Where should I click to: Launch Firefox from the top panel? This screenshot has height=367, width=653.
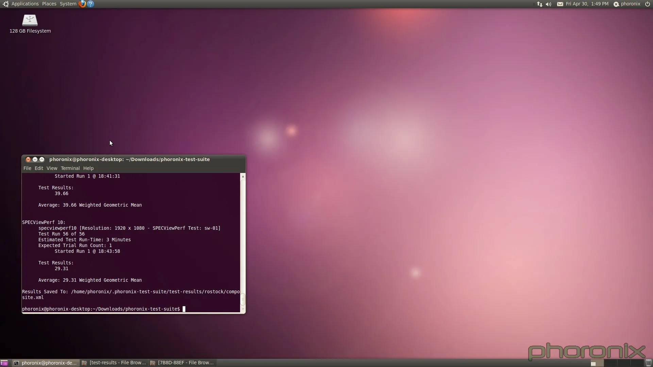tap(82, 4)
